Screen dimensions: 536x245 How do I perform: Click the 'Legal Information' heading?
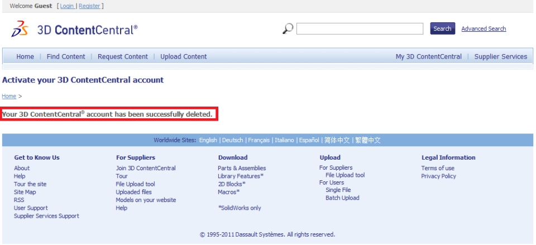point(448,157)
